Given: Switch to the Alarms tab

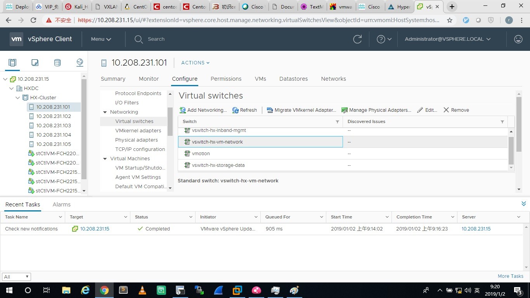Looking at the screenshot, I should (61, 204).
